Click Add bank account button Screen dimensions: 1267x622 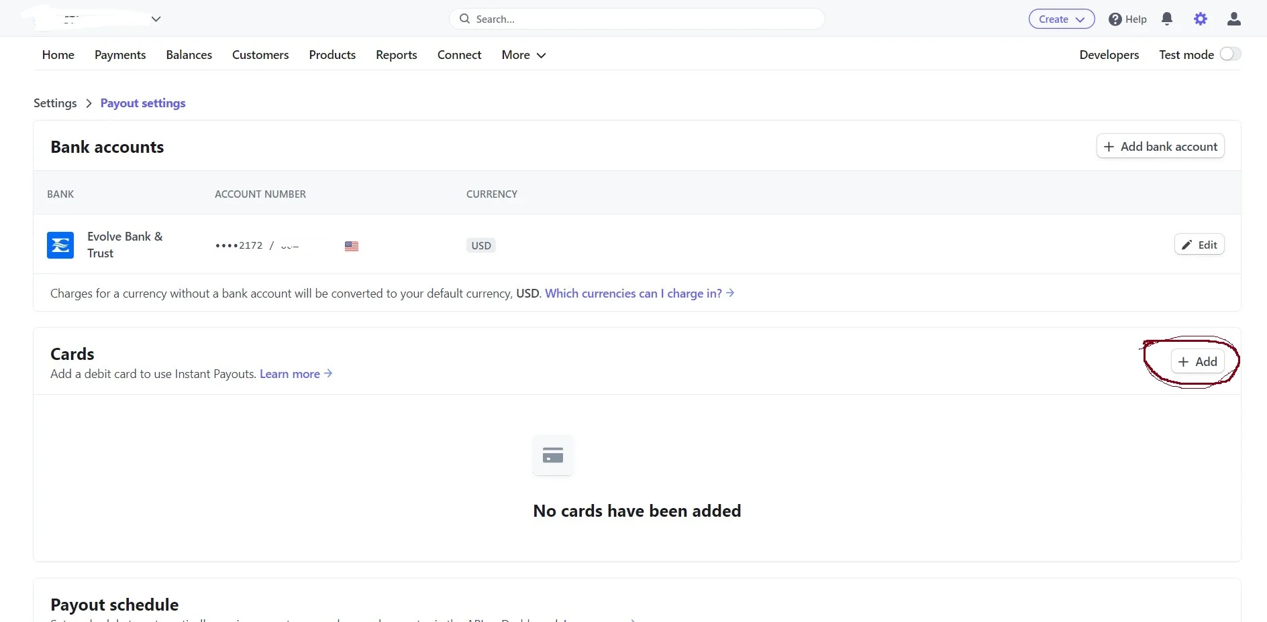(x=1160, y=147)
